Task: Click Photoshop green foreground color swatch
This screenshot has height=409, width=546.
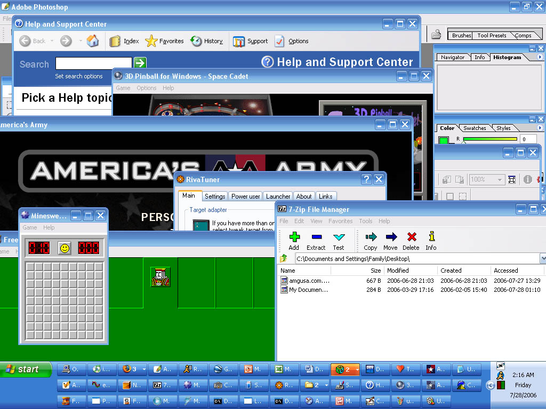Action: 443,141
